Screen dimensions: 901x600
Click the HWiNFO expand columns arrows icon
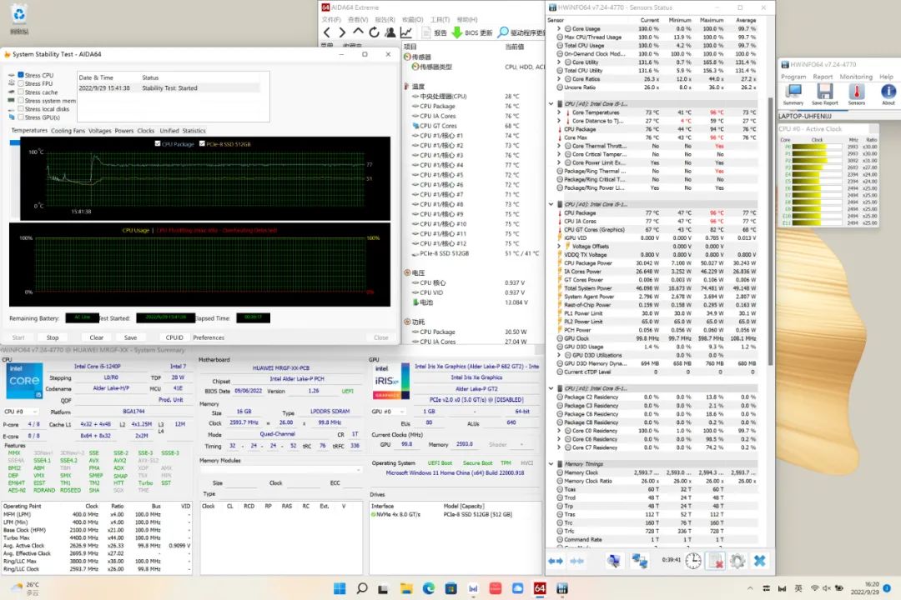[x=556, y=561]
